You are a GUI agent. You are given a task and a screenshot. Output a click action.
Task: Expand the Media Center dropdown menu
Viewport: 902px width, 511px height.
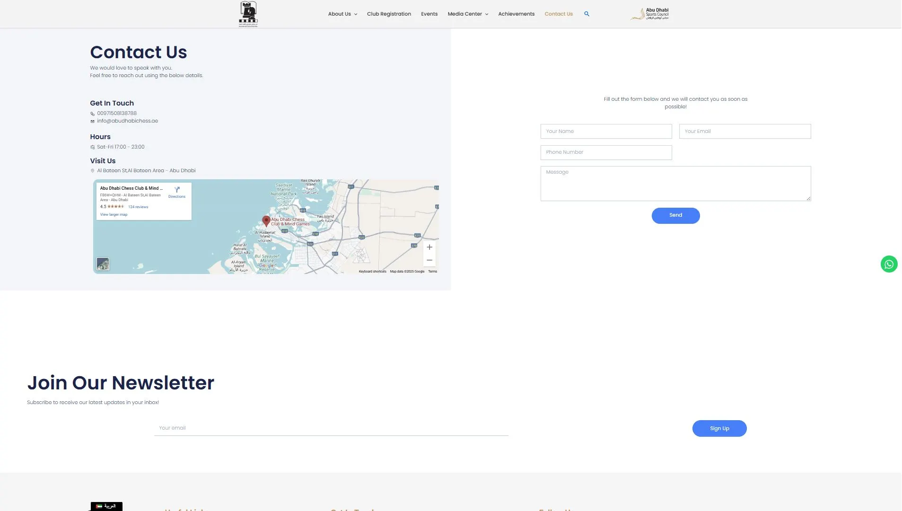pyautogui.click(x=468, y=14)
